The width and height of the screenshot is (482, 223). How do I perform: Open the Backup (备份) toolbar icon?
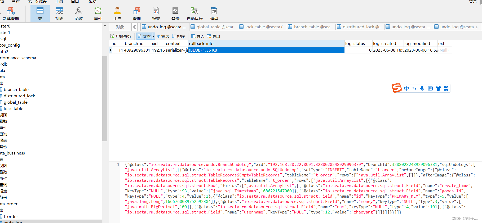[175, 14]
